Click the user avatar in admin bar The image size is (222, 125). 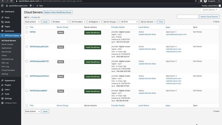coord(220,6)
